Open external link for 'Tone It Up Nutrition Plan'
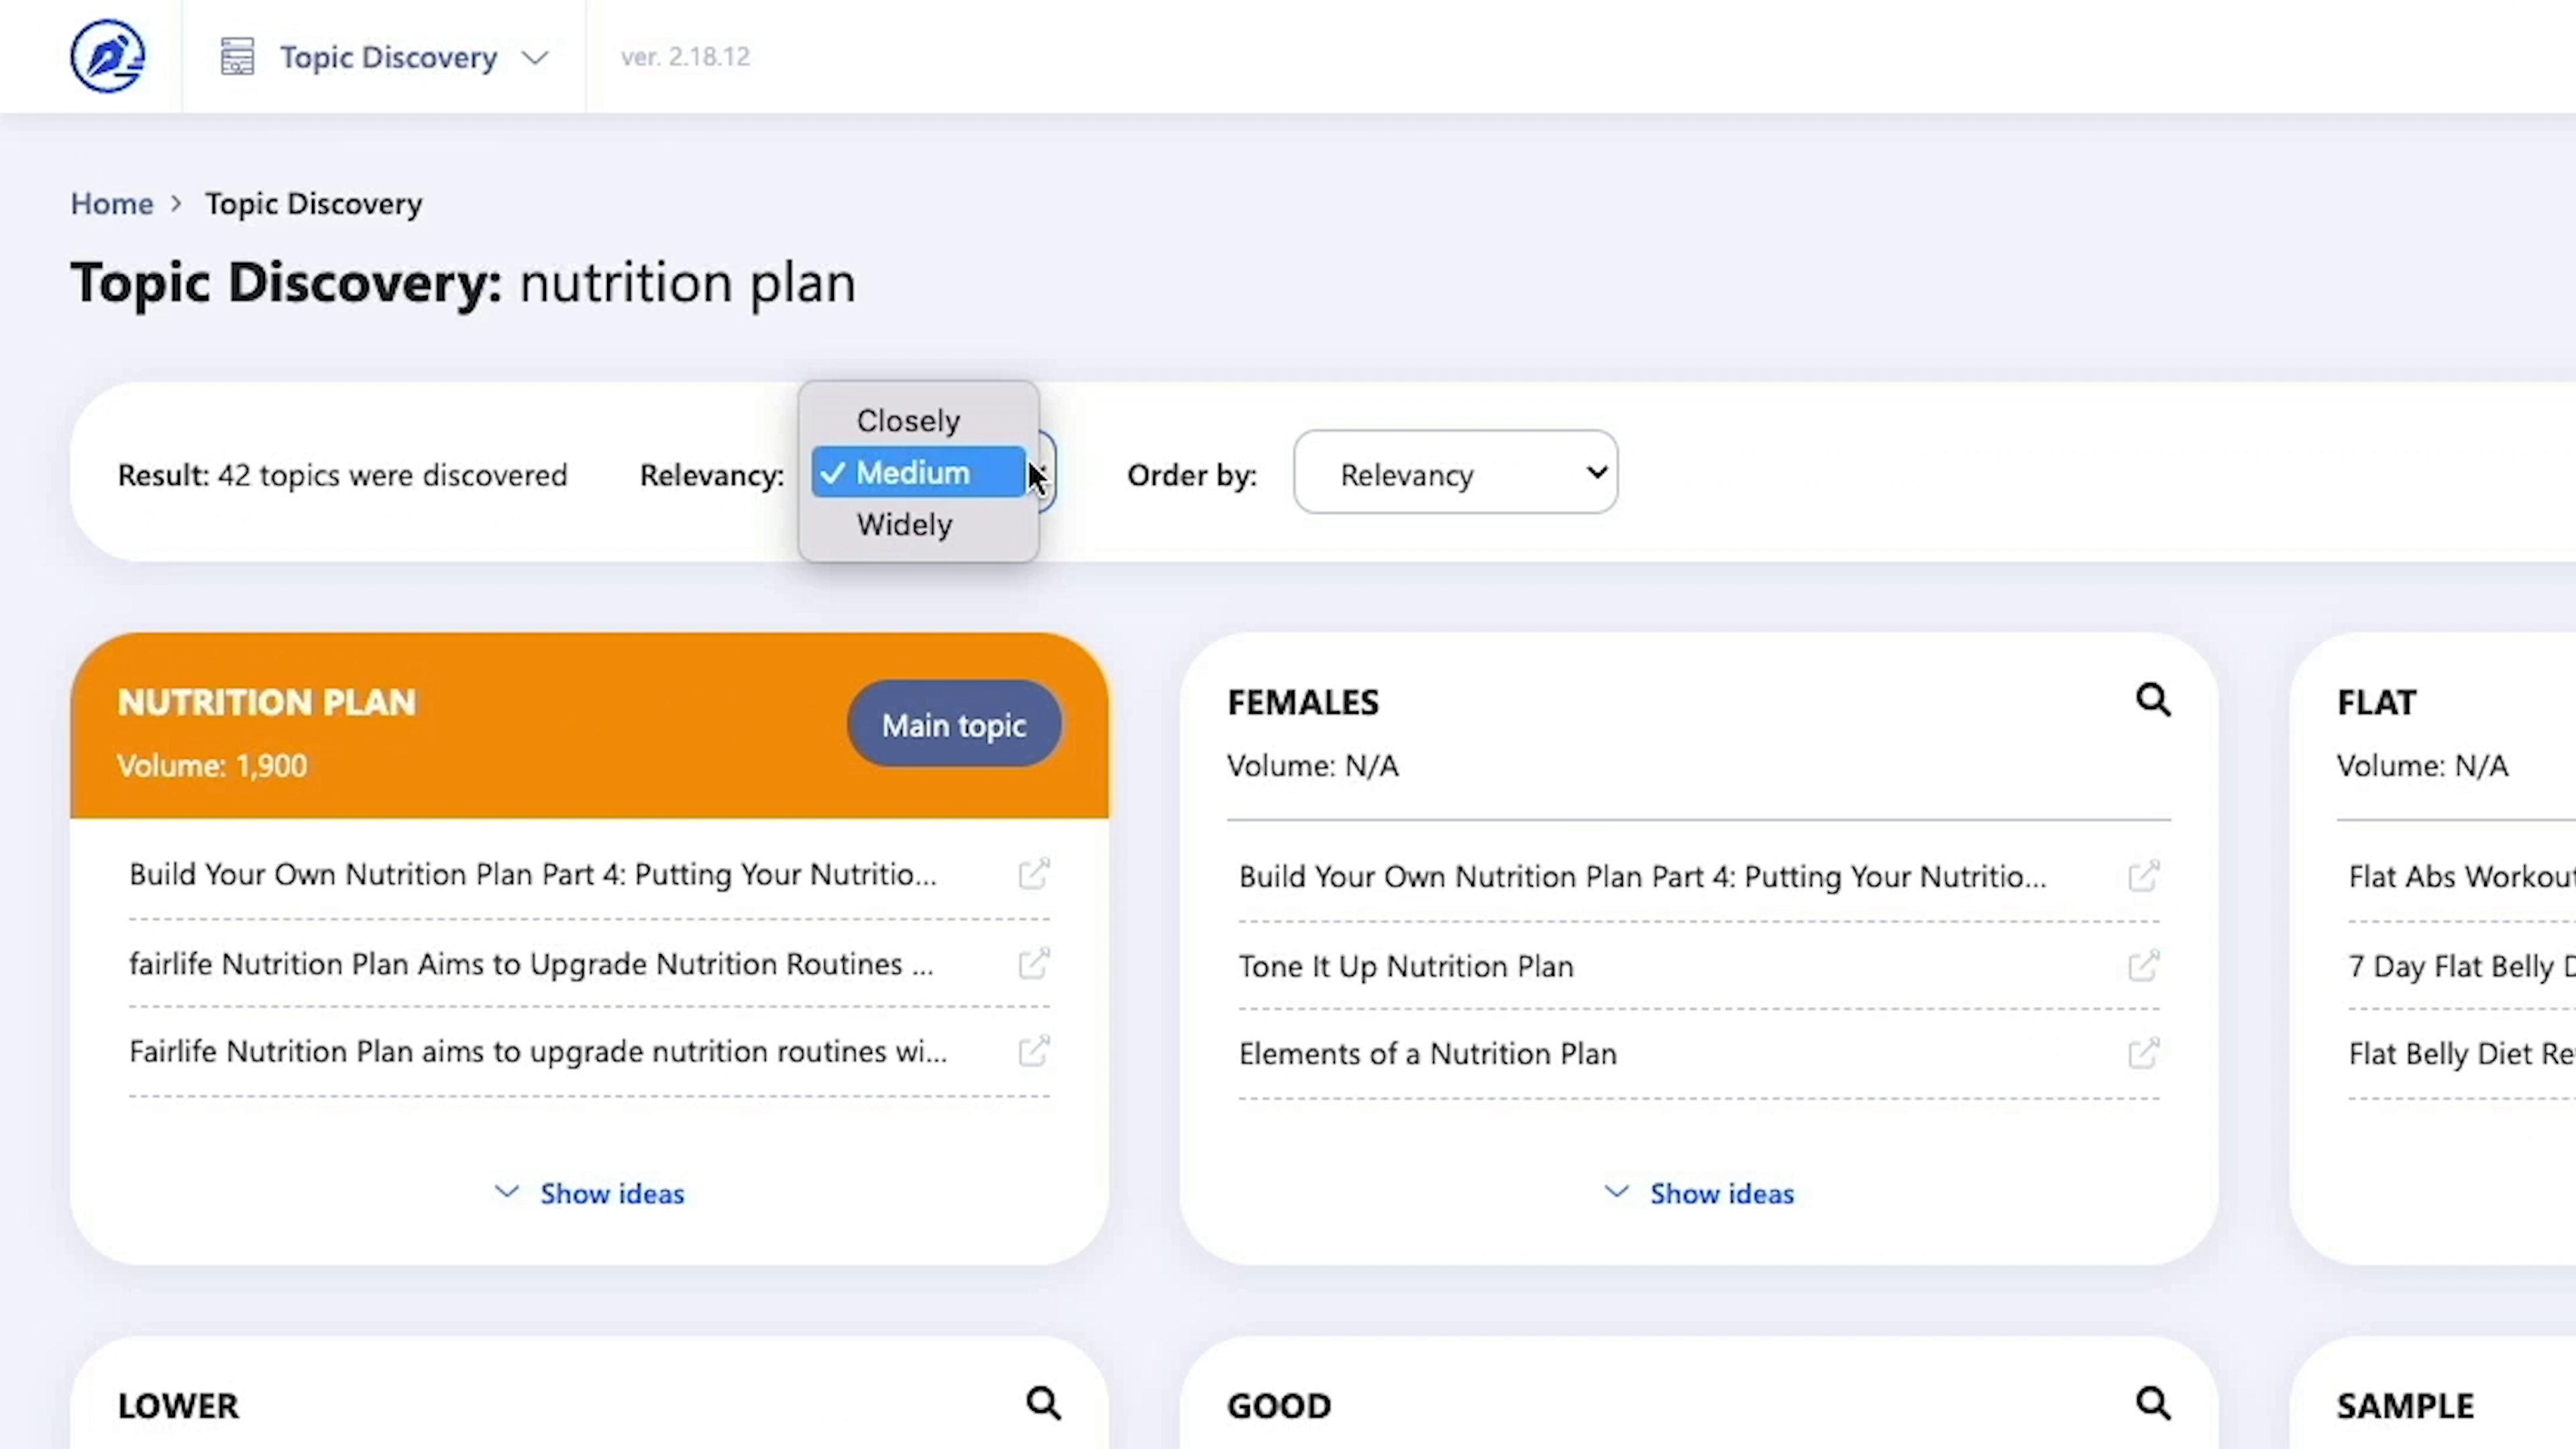The height and width of the screenshot is (1449, 2576). coord(2143,966)
